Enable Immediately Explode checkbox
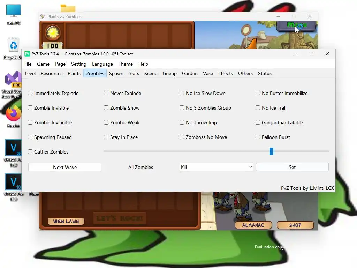The width and height of the screenshot is (357, 268). (x=30, y=93)
